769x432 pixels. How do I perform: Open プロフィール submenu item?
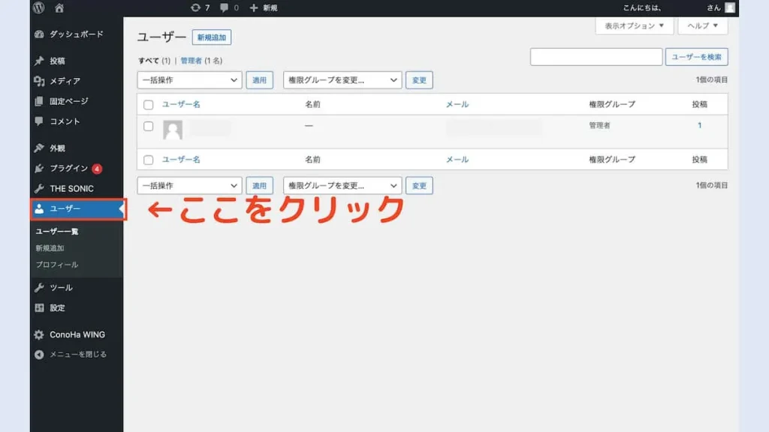[57, 265]
